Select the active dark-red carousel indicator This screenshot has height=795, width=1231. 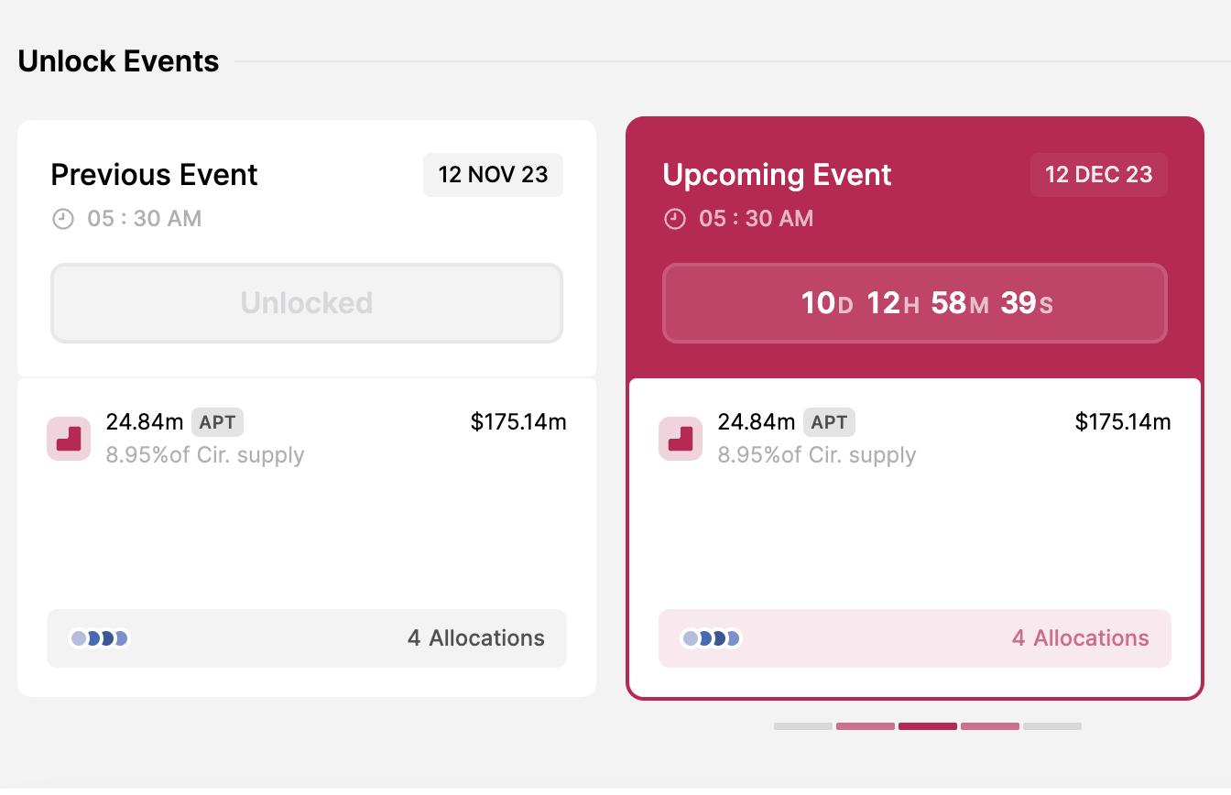coord(927,726)
